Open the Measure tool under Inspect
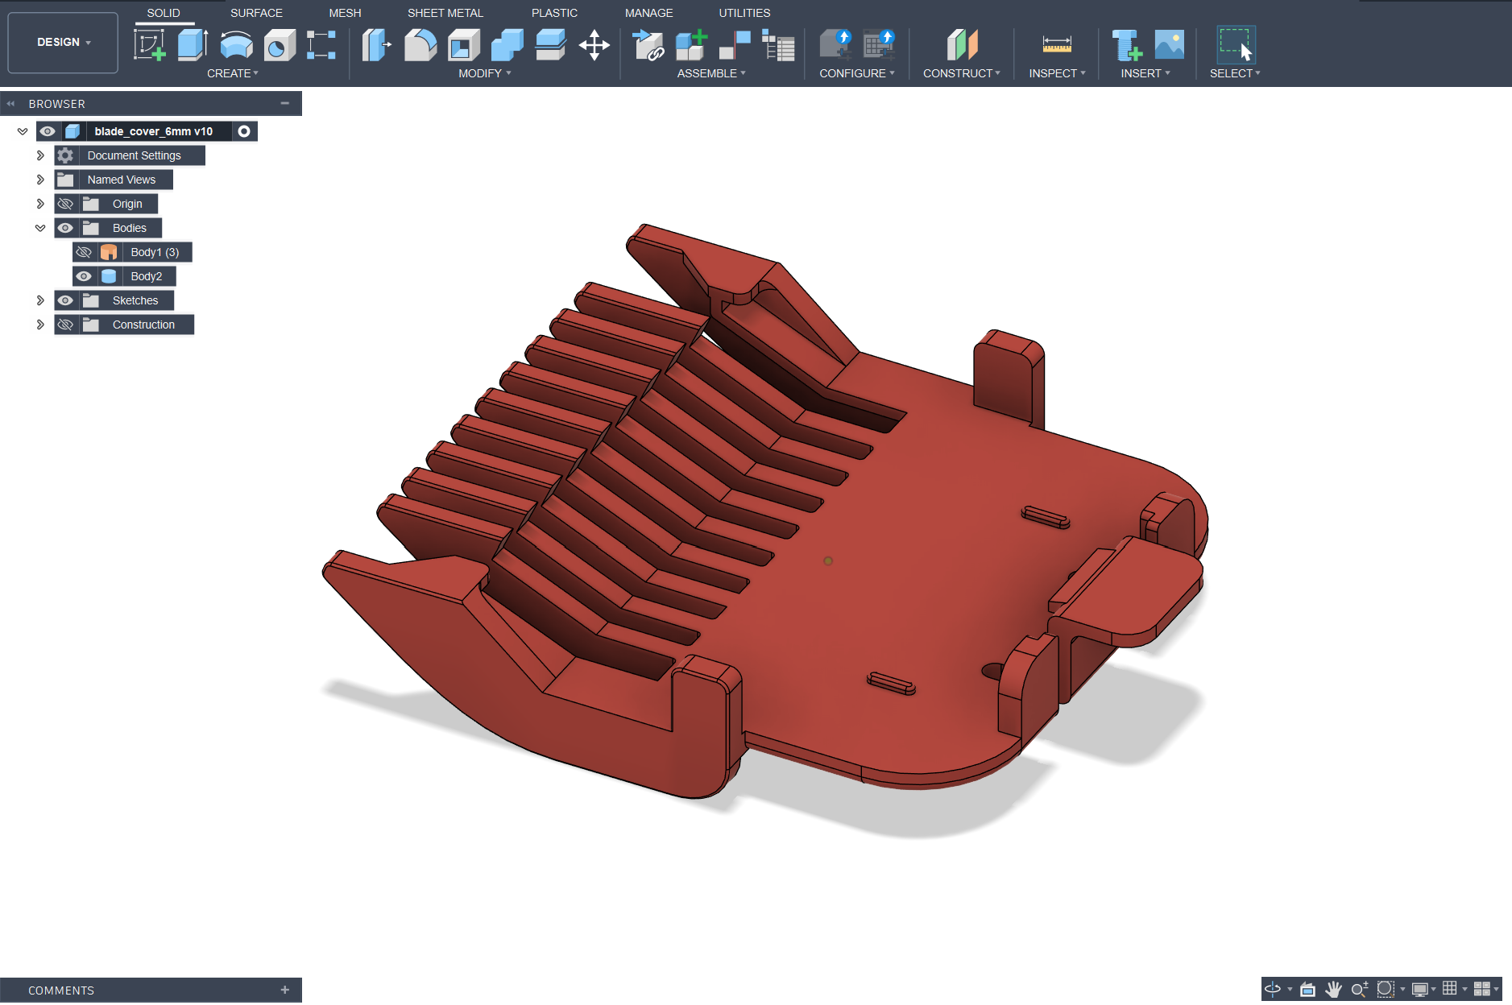Viewport: 1512px width, 1005px height. 1057,45
